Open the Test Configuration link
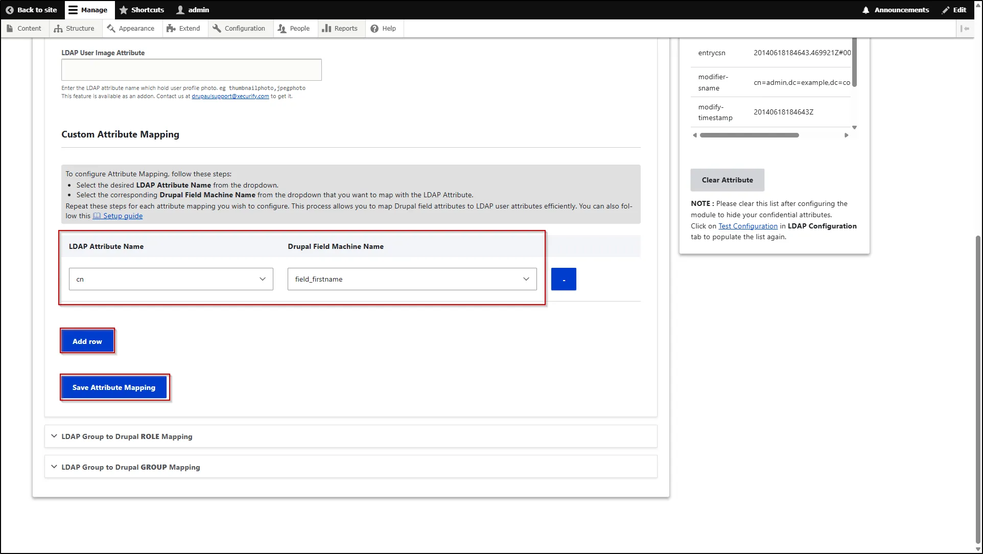 [747, 226]
